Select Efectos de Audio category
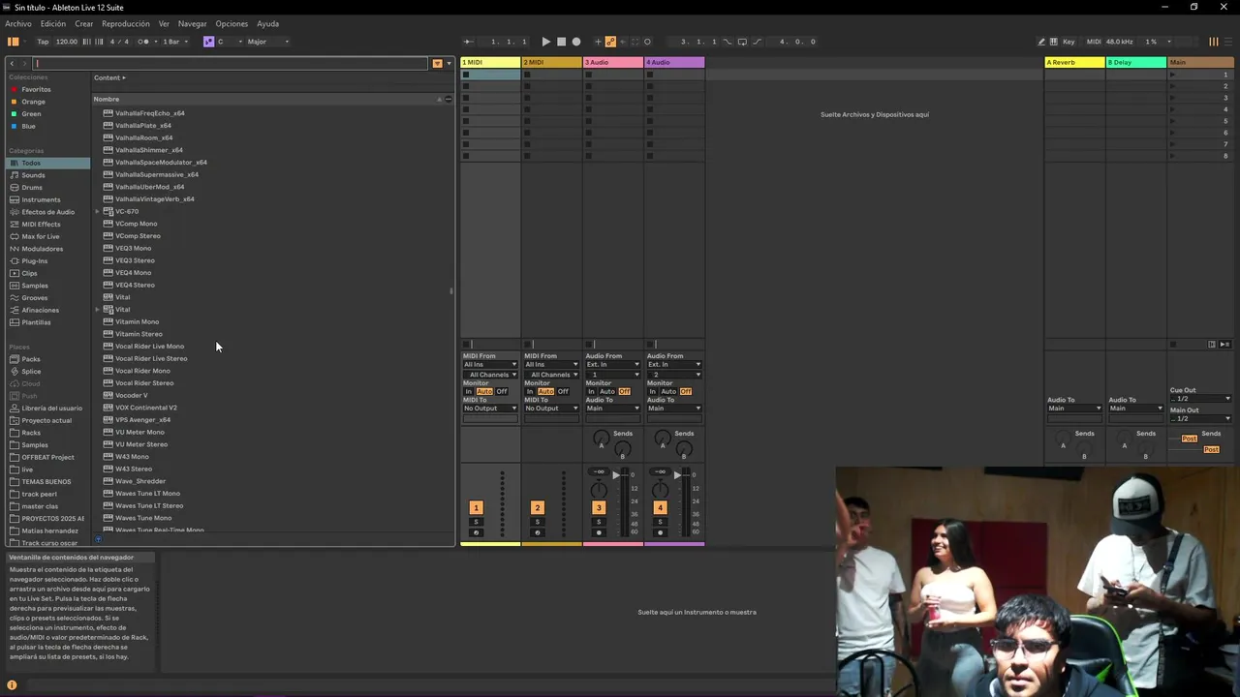1240x697 pixels. (48, 212)
